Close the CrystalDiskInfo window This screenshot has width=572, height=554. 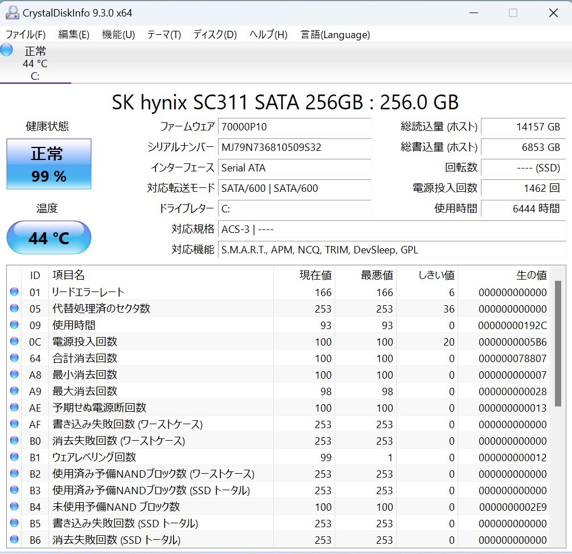pos(553,13)
